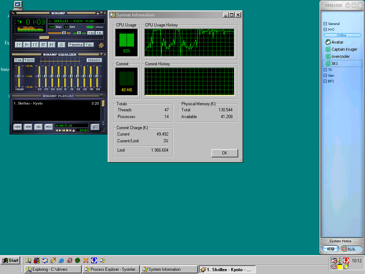The image size is (365, 274).
Task: Toggle repeat mode in Winamp
Action: [x=89, y=45]
